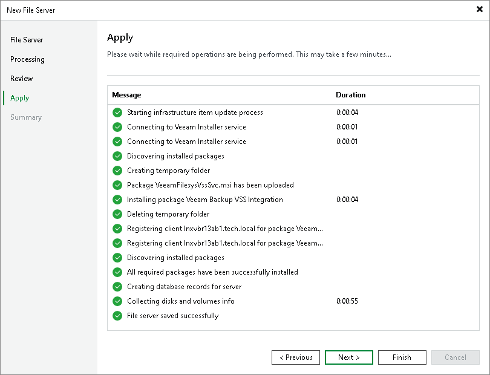This screenshot has height=375, width=490.
Task: Select row 'File server saved successfully'
Action: [293, 316]
